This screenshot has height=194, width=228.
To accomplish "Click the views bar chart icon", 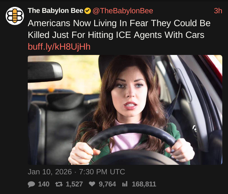I will 125,184.
